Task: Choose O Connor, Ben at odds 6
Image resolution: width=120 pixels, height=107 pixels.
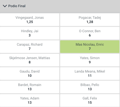Action: click(x=90, y=33)
